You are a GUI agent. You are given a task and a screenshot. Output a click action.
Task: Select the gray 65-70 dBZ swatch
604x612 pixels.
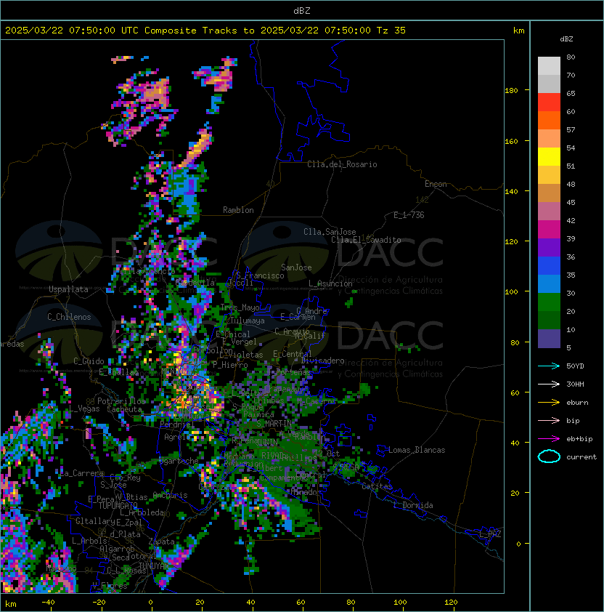(x=549, y=84)
